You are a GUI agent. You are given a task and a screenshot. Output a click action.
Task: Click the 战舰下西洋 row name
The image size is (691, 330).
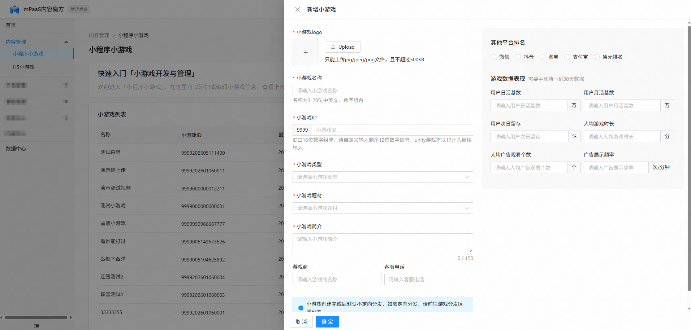pos(113,259)
